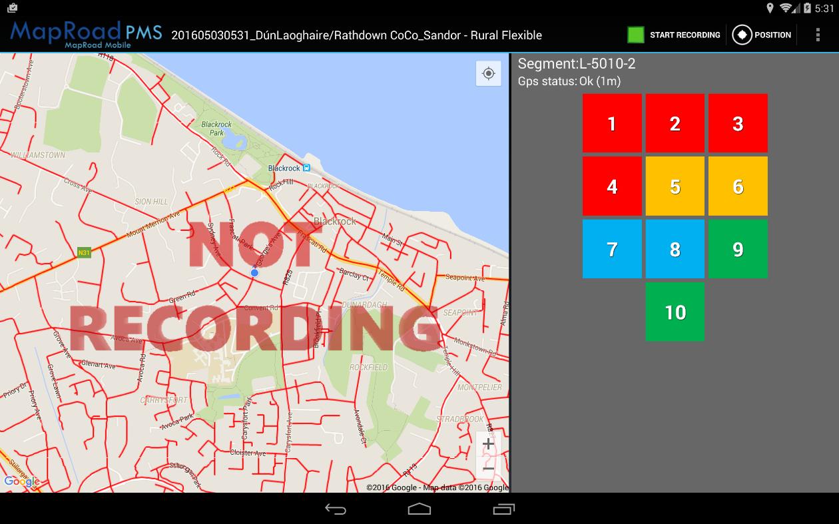Click the POSITION label
This screenshot has width=839, height=524.
[x=772, y=35]
